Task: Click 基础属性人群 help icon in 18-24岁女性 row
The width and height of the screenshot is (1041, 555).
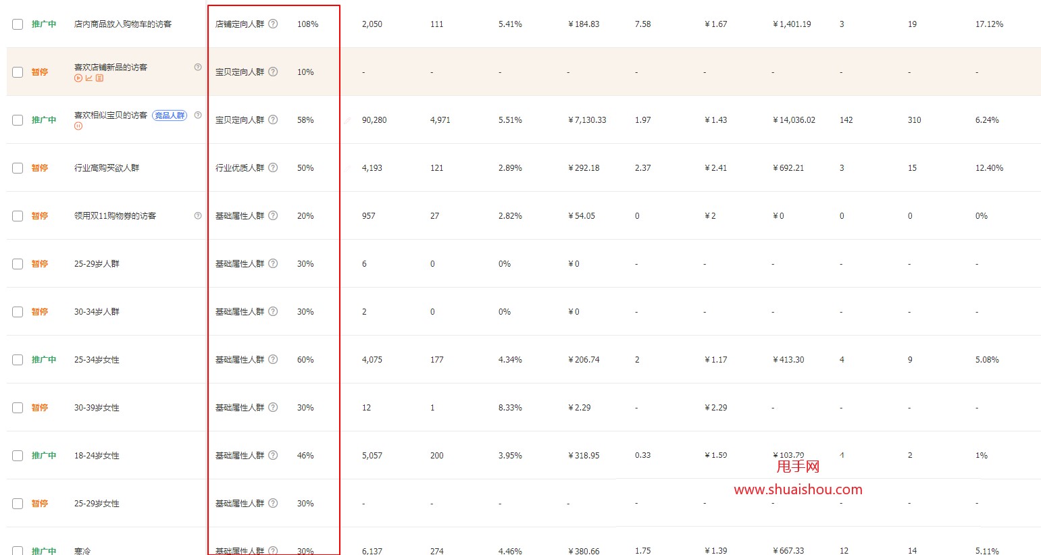Action: pyautogui.click(x=273, y=455)
